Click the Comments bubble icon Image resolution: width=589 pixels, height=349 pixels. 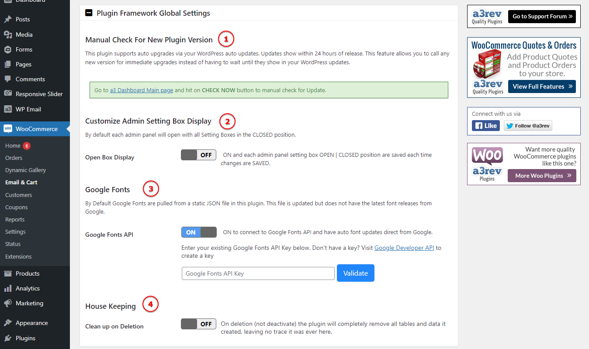7,79
